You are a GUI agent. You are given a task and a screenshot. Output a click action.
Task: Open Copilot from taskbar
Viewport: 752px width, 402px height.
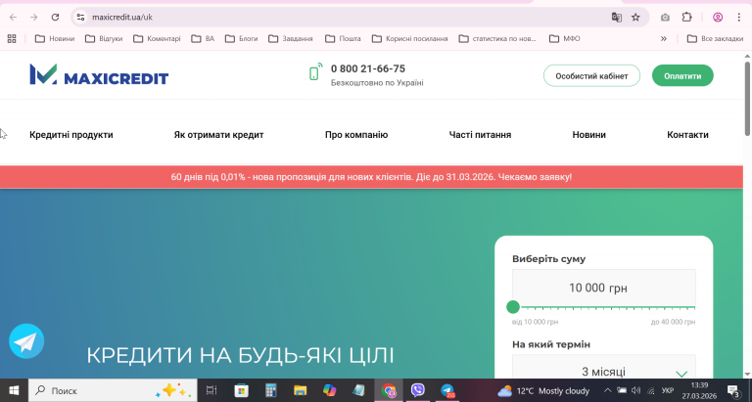329,390
